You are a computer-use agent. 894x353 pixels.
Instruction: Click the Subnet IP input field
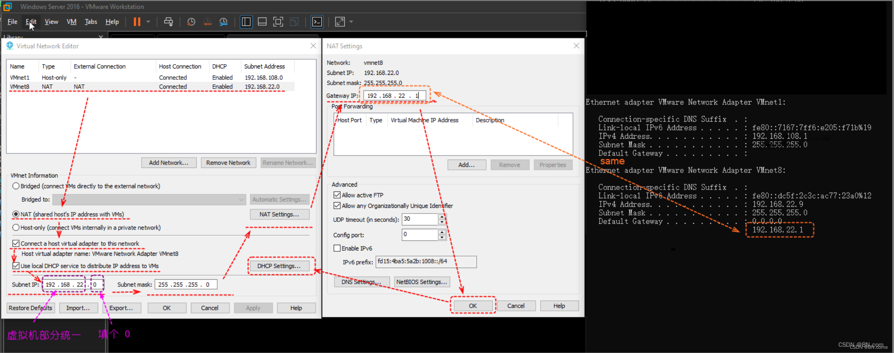[x=73, y=285]
